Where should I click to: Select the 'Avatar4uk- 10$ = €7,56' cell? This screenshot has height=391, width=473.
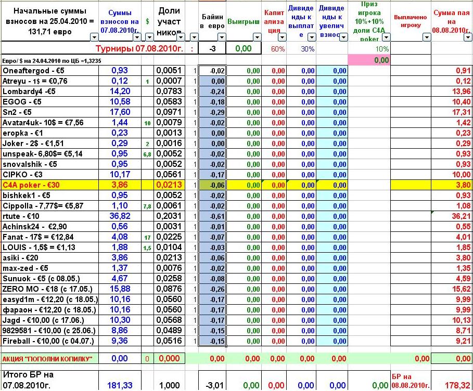[50, 123]
